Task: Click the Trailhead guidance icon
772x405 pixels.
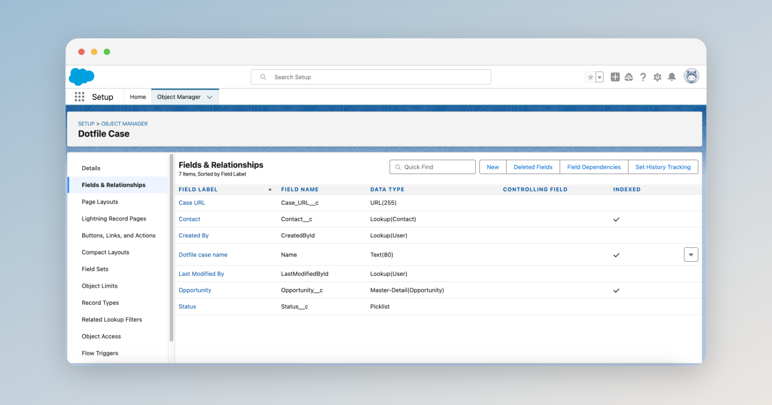Action: point(629,77)
